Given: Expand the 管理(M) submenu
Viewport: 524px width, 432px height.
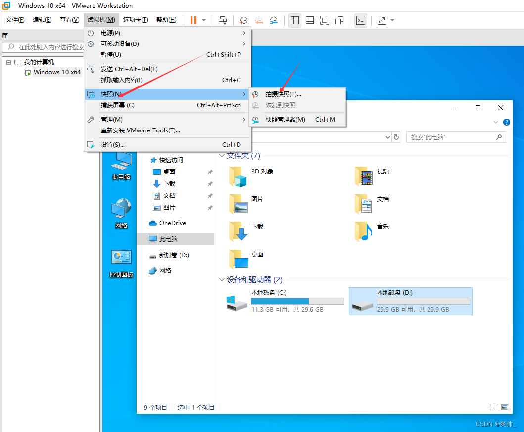Looking at the screenshot, I should [x=167, y=120].
